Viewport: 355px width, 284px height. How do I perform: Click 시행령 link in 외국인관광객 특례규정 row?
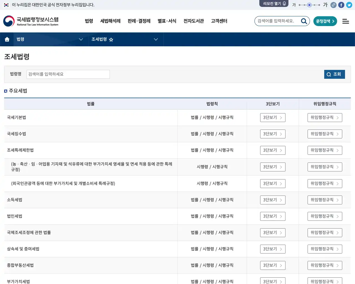pos(202,184)
